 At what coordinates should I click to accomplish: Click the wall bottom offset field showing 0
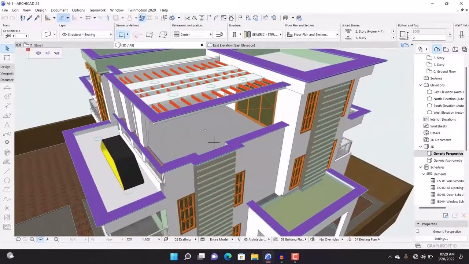(x=429, y=38)
